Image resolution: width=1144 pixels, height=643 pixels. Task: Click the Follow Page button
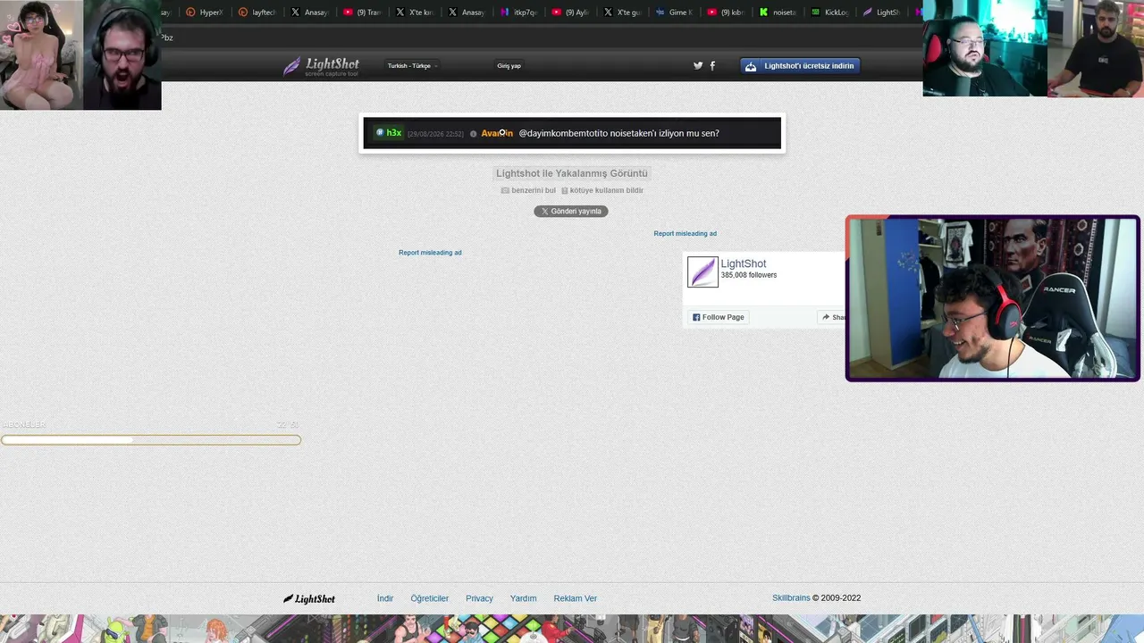[719, 317]
